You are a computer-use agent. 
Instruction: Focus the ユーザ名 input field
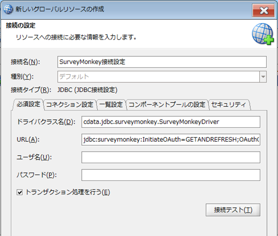[171, 157]
